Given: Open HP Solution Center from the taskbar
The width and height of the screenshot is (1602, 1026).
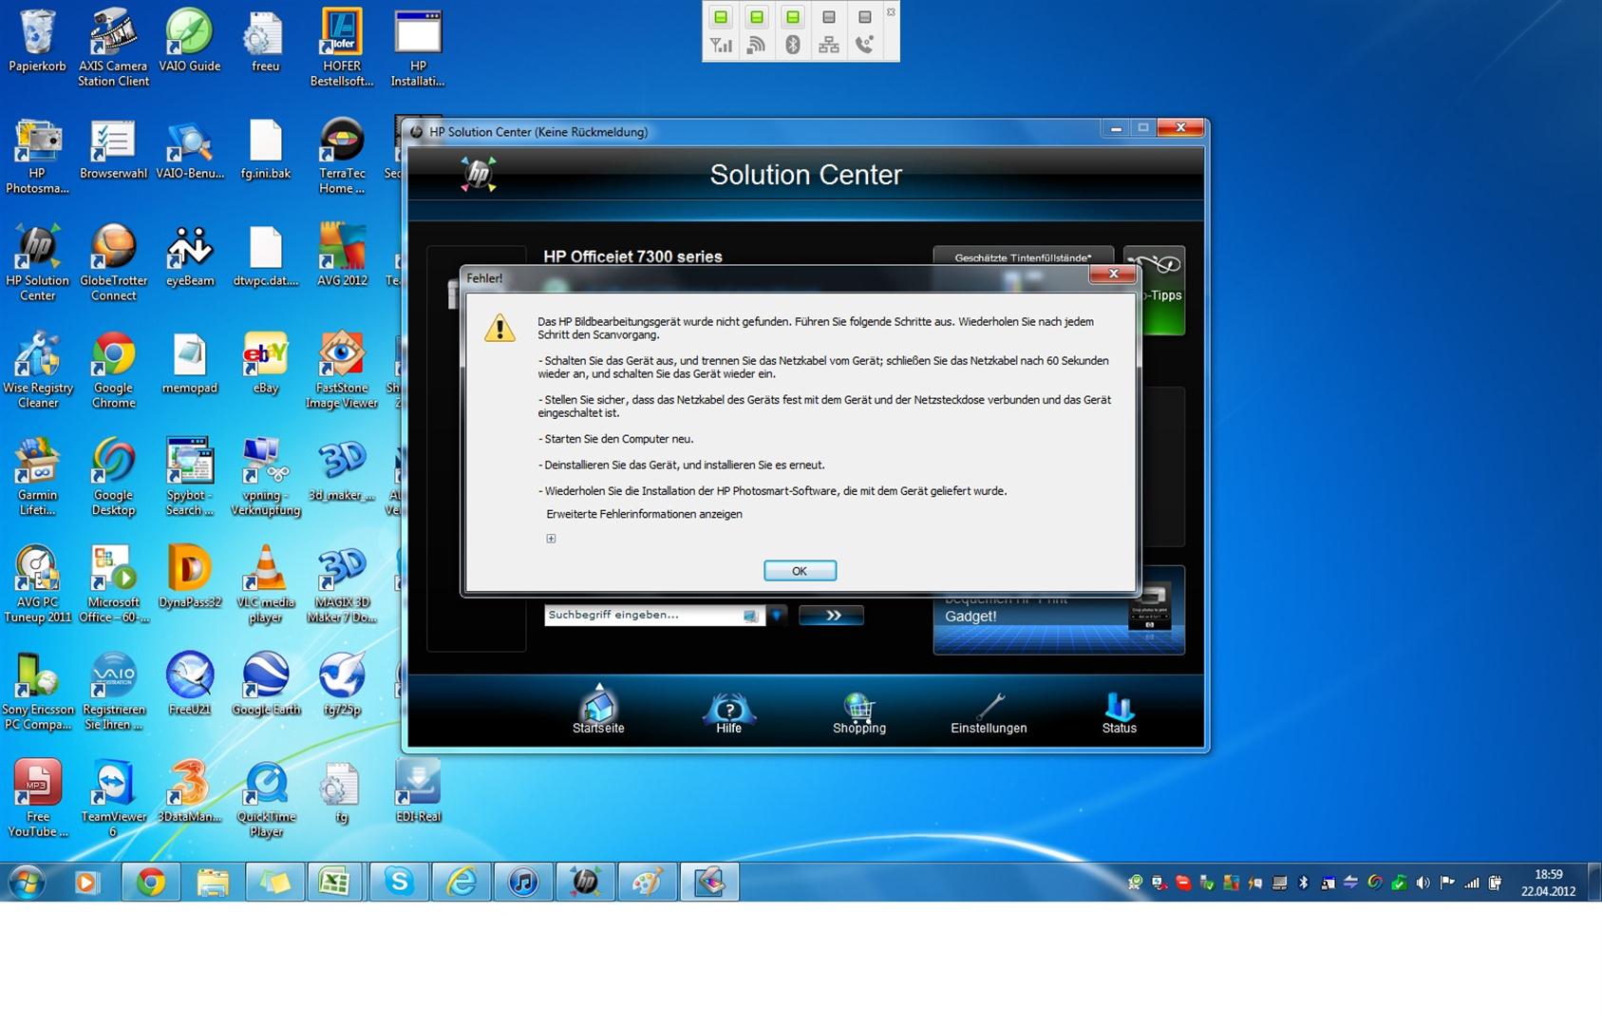Looking at the screenshot, I should tap(585, 883).
